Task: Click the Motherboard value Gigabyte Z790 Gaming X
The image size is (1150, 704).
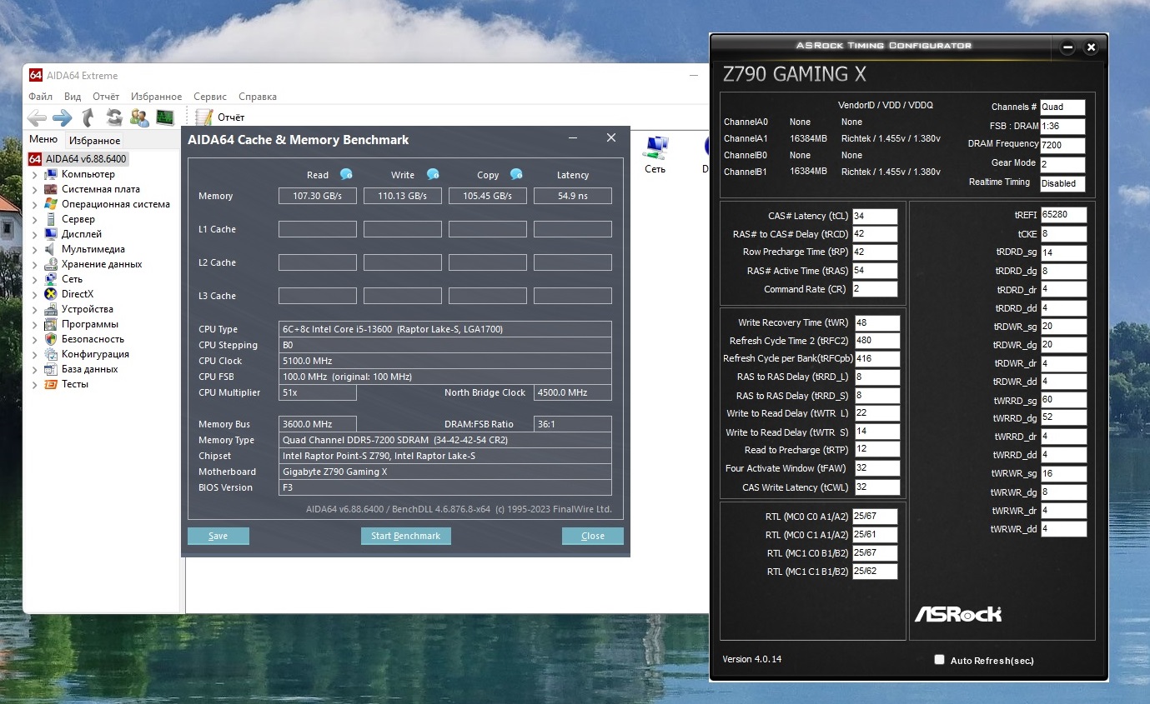Action: 446,472
